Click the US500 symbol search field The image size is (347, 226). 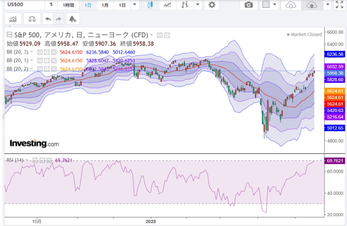click(x=24, y=5)
